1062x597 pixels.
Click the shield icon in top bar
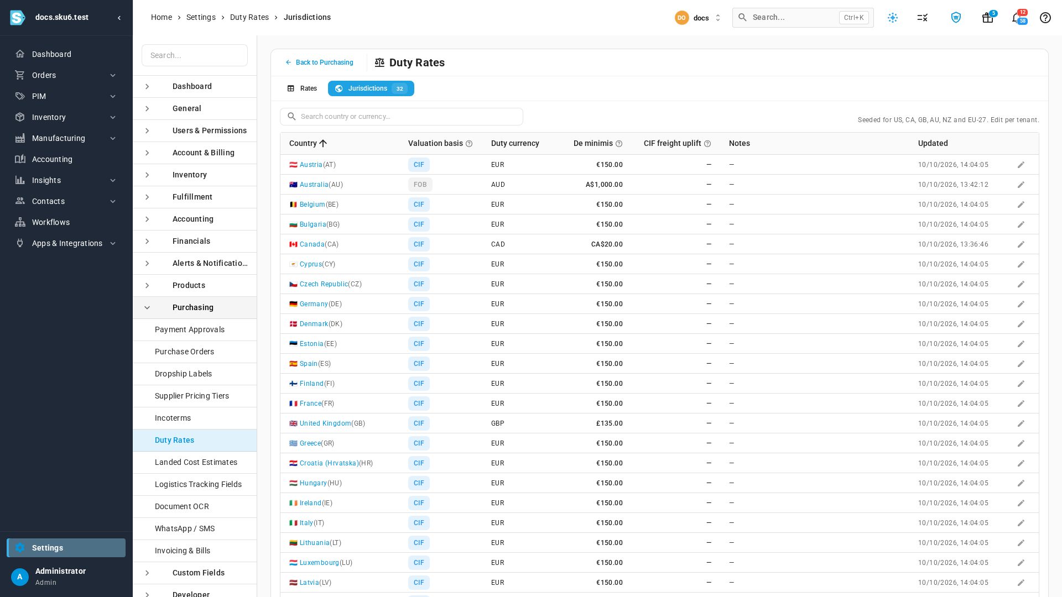pyautogui.click(x=956, y=18)
